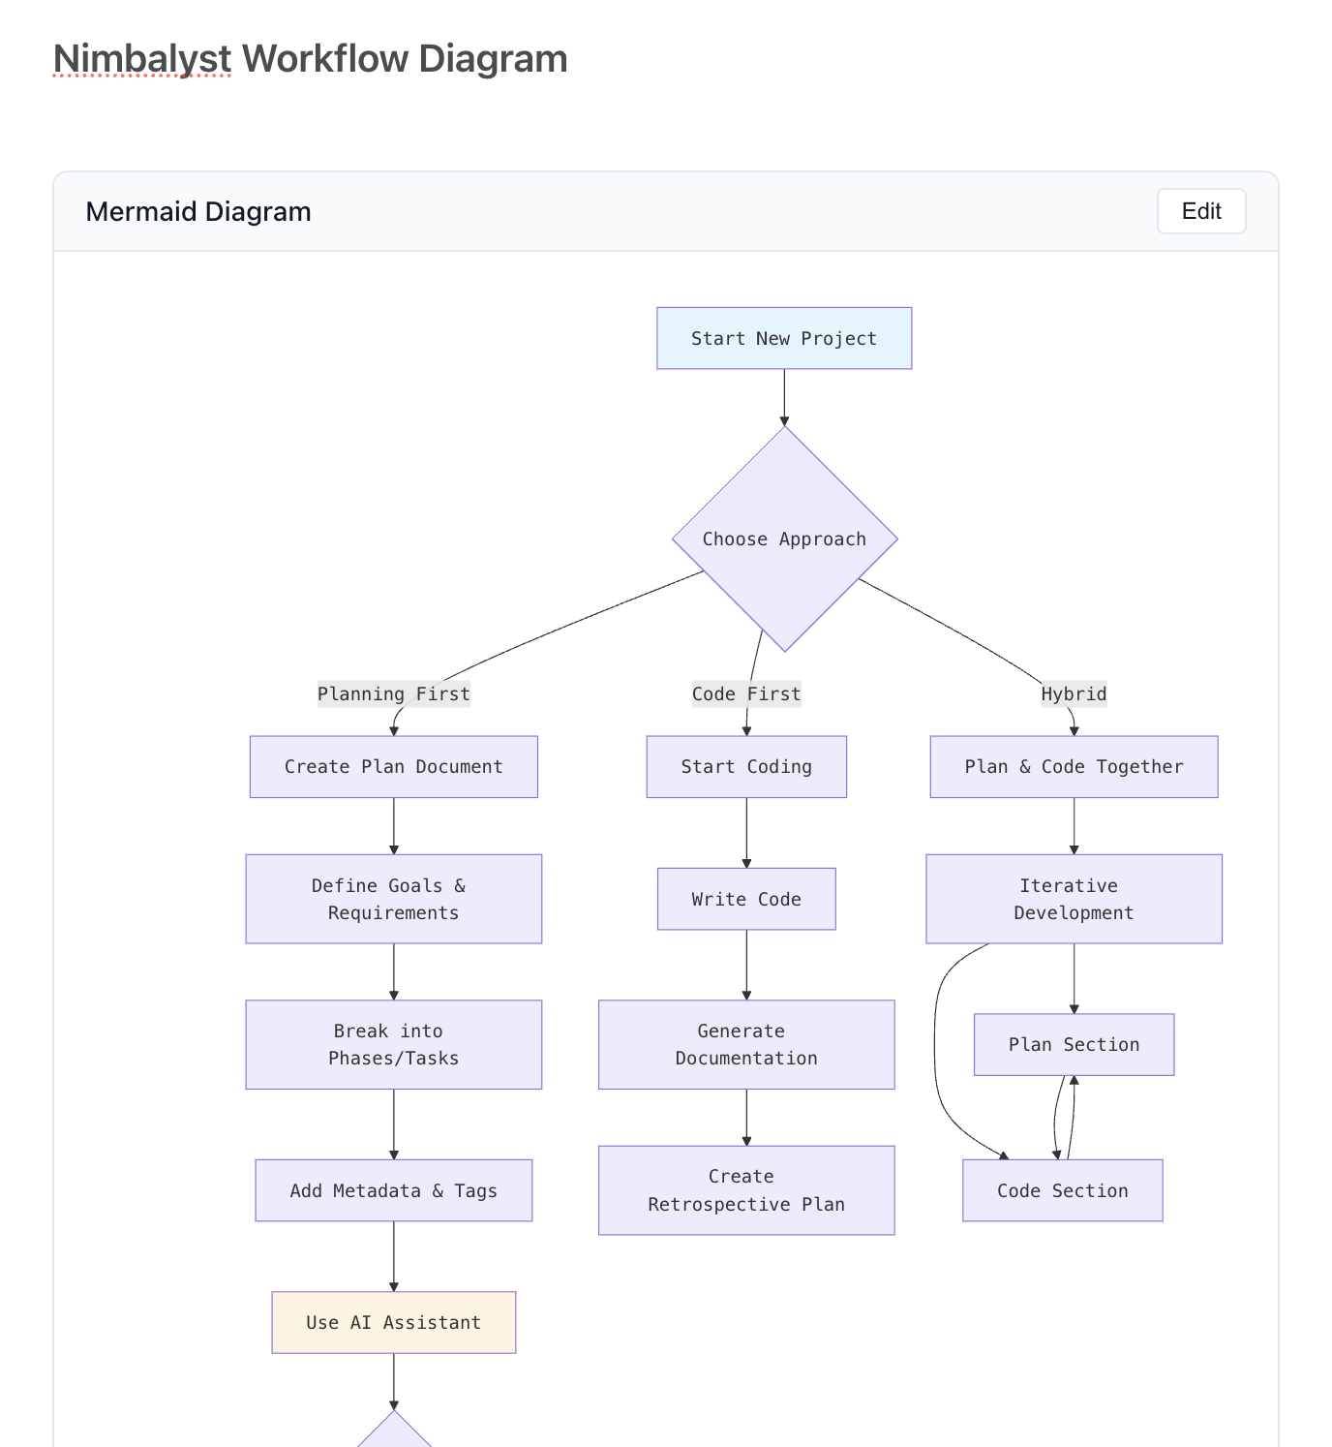Select the Break into Phases/Tasks node
Screen dimensions: 1332x1447
pos(393,1044)
